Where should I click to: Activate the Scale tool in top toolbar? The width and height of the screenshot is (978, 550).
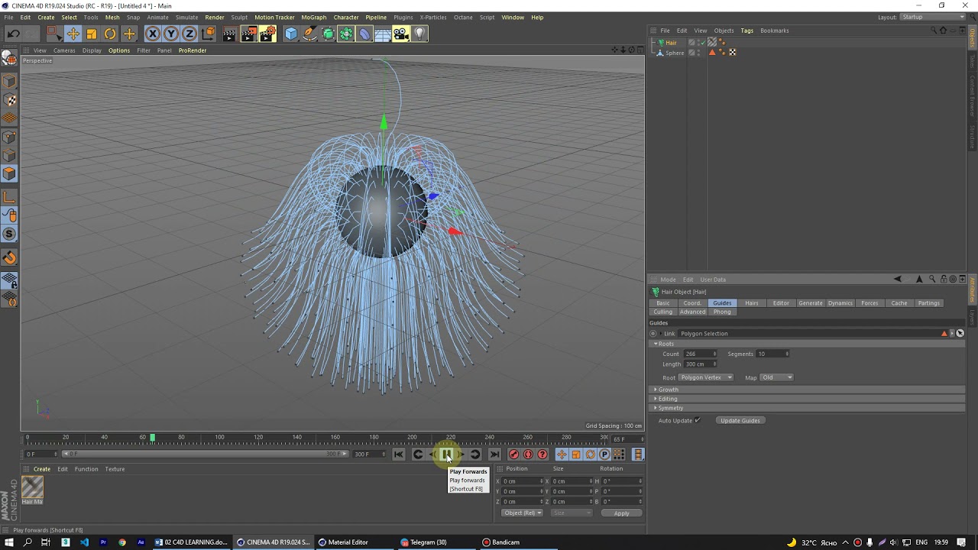(x=92, y=34)
